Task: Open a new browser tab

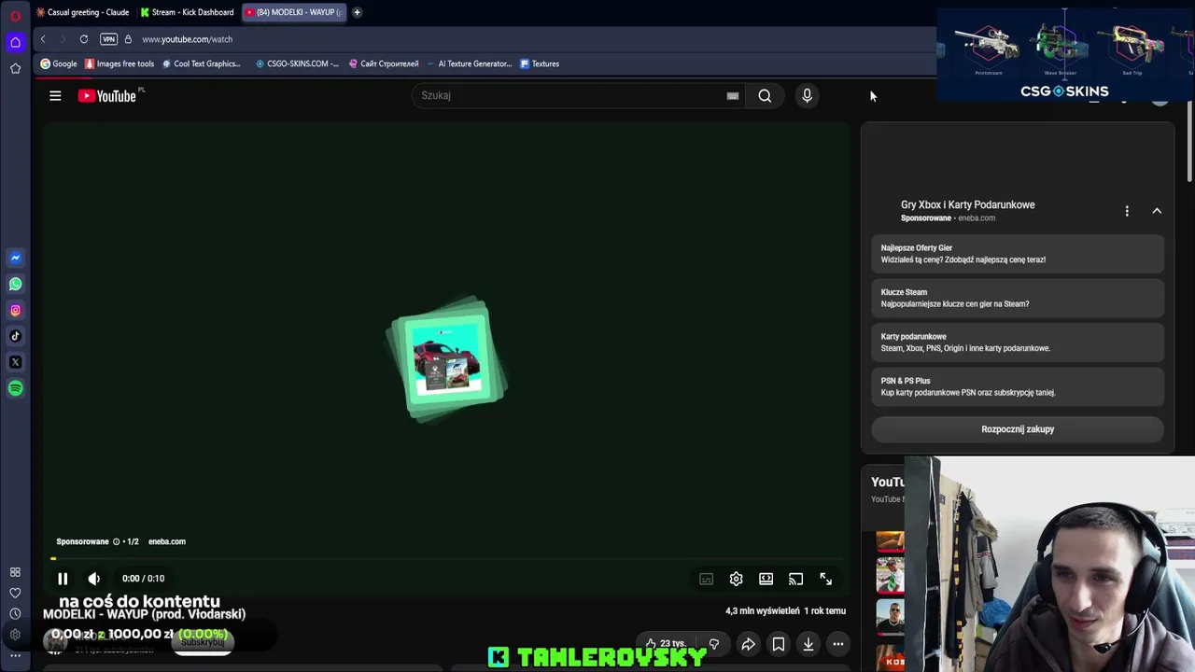Action: coord(357,12)
